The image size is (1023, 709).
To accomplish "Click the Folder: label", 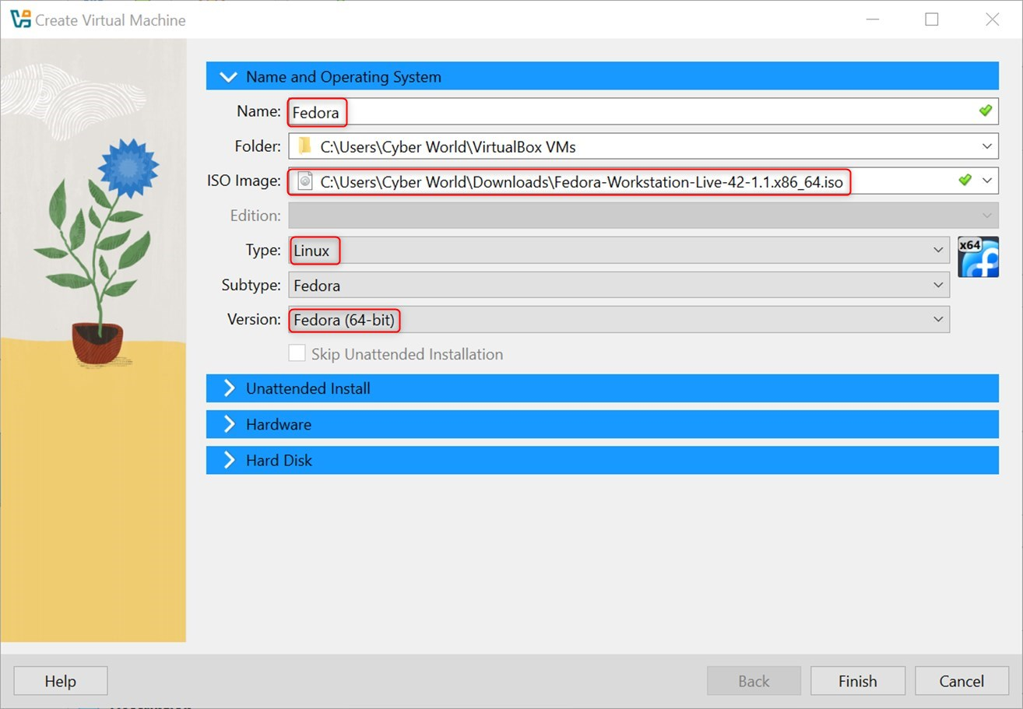I will point(258,146).
